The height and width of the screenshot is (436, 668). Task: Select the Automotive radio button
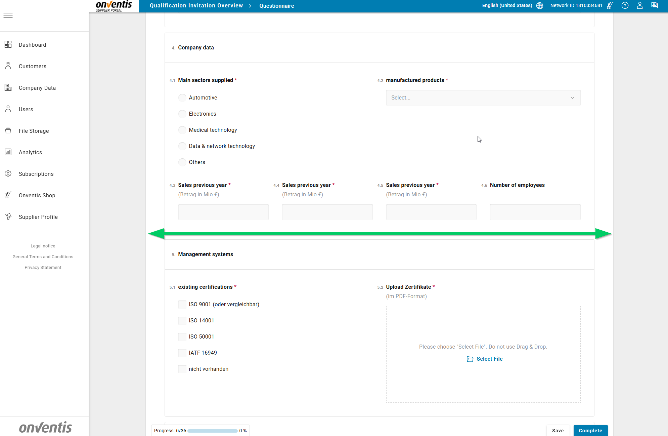pyautogui.click(x=182, y=98)
